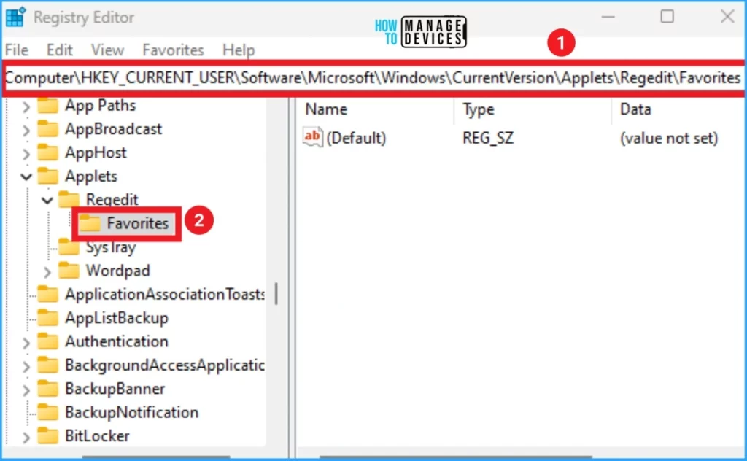Open the Help menu

[239, 50]
